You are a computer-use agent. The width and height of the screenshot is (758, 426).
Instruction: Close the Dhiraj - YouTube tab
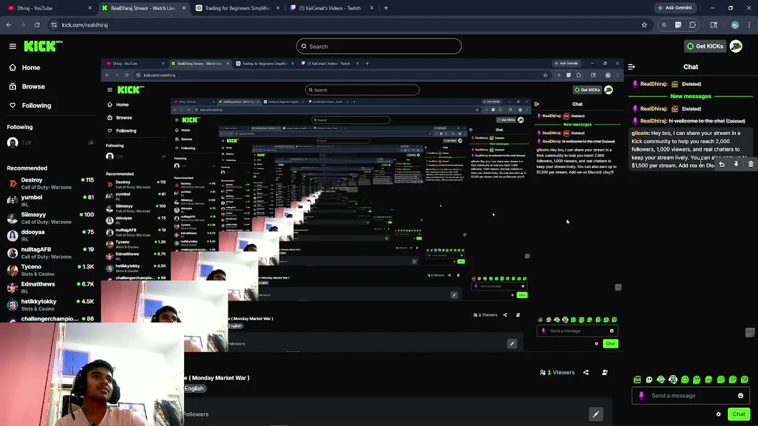click(90, 8)
